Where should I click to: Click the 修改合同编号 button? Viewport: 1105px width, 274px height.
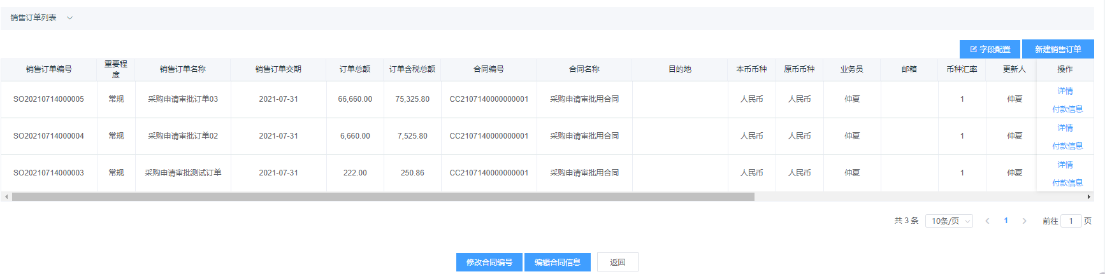tap(489, 262)
